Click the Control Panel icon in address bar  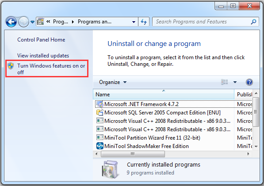point(40,22)
